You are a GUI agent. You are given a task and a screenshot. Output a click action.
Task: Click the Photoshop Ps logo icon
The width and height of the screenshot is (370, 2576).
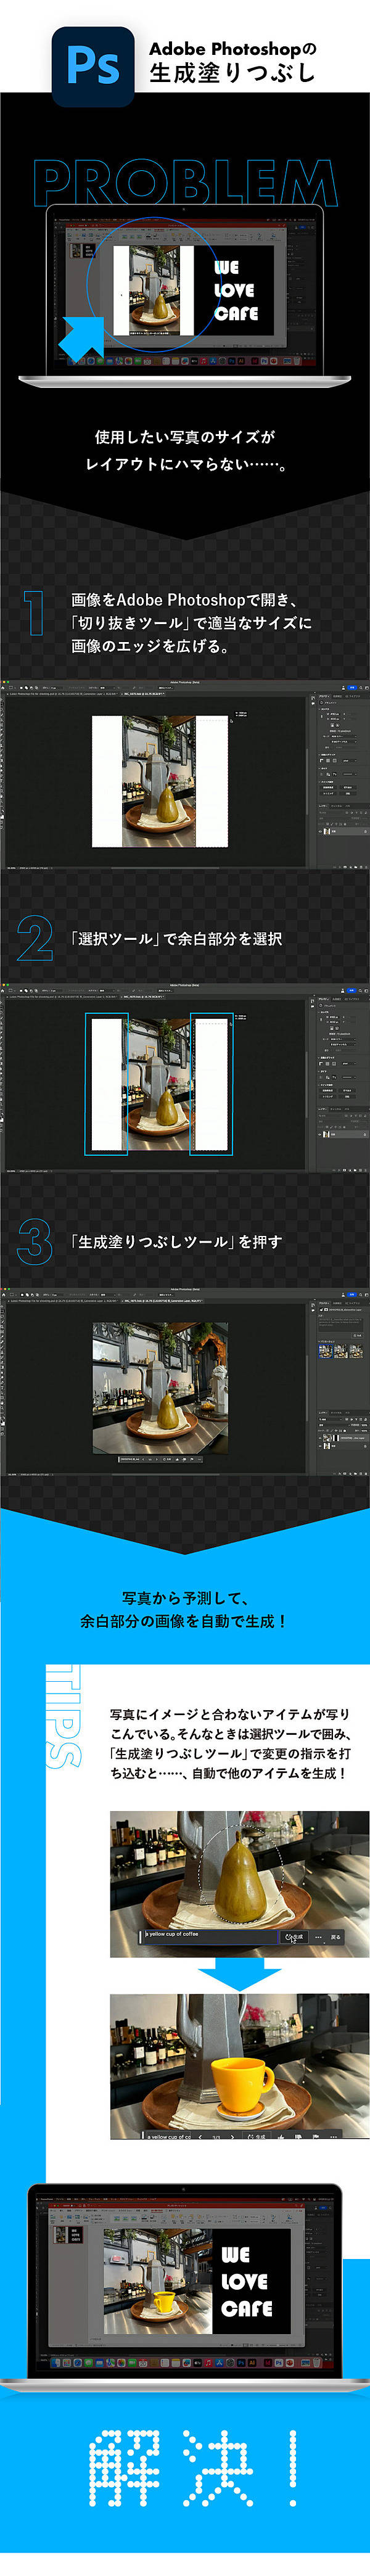(92, 66)
